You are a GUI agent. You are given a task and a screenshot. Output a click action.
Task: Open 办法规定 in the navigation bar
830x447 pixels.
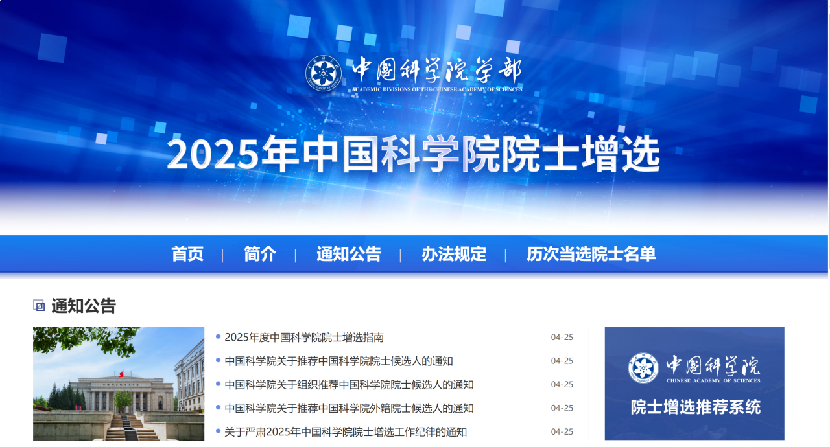pos(454,254)
